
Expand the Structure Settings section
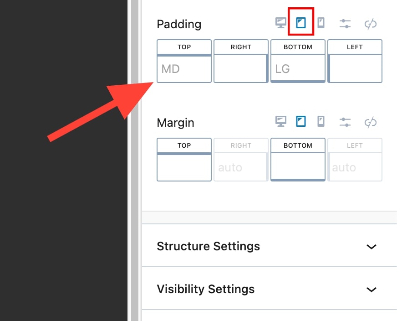372,247
